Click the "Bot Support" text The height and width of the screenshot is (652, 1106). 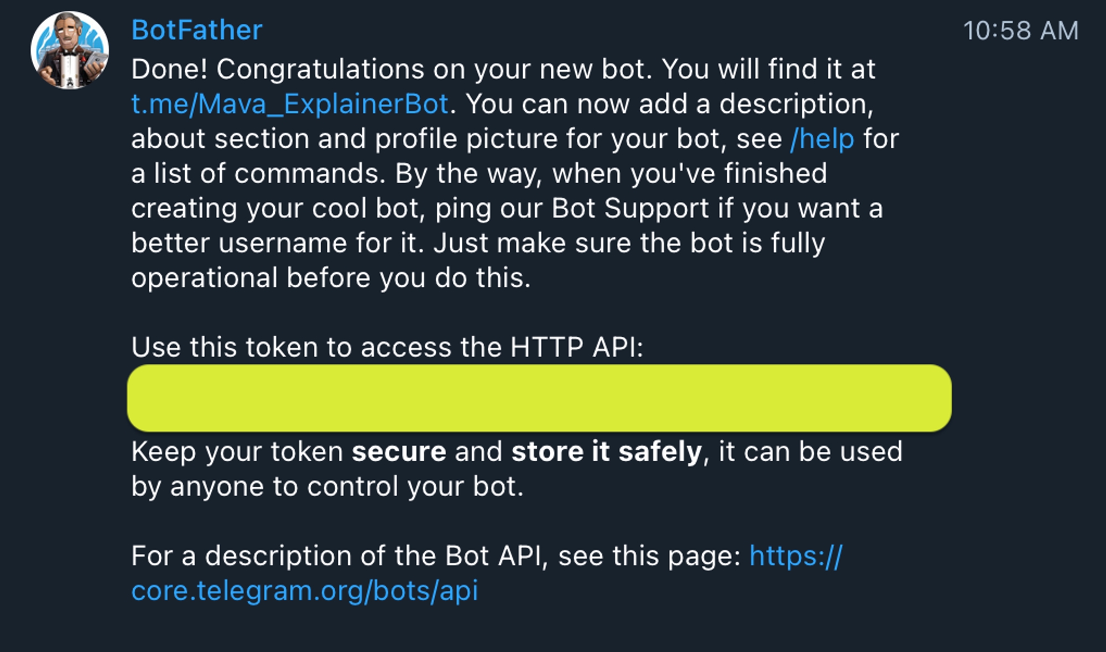(x=630, y=208)
